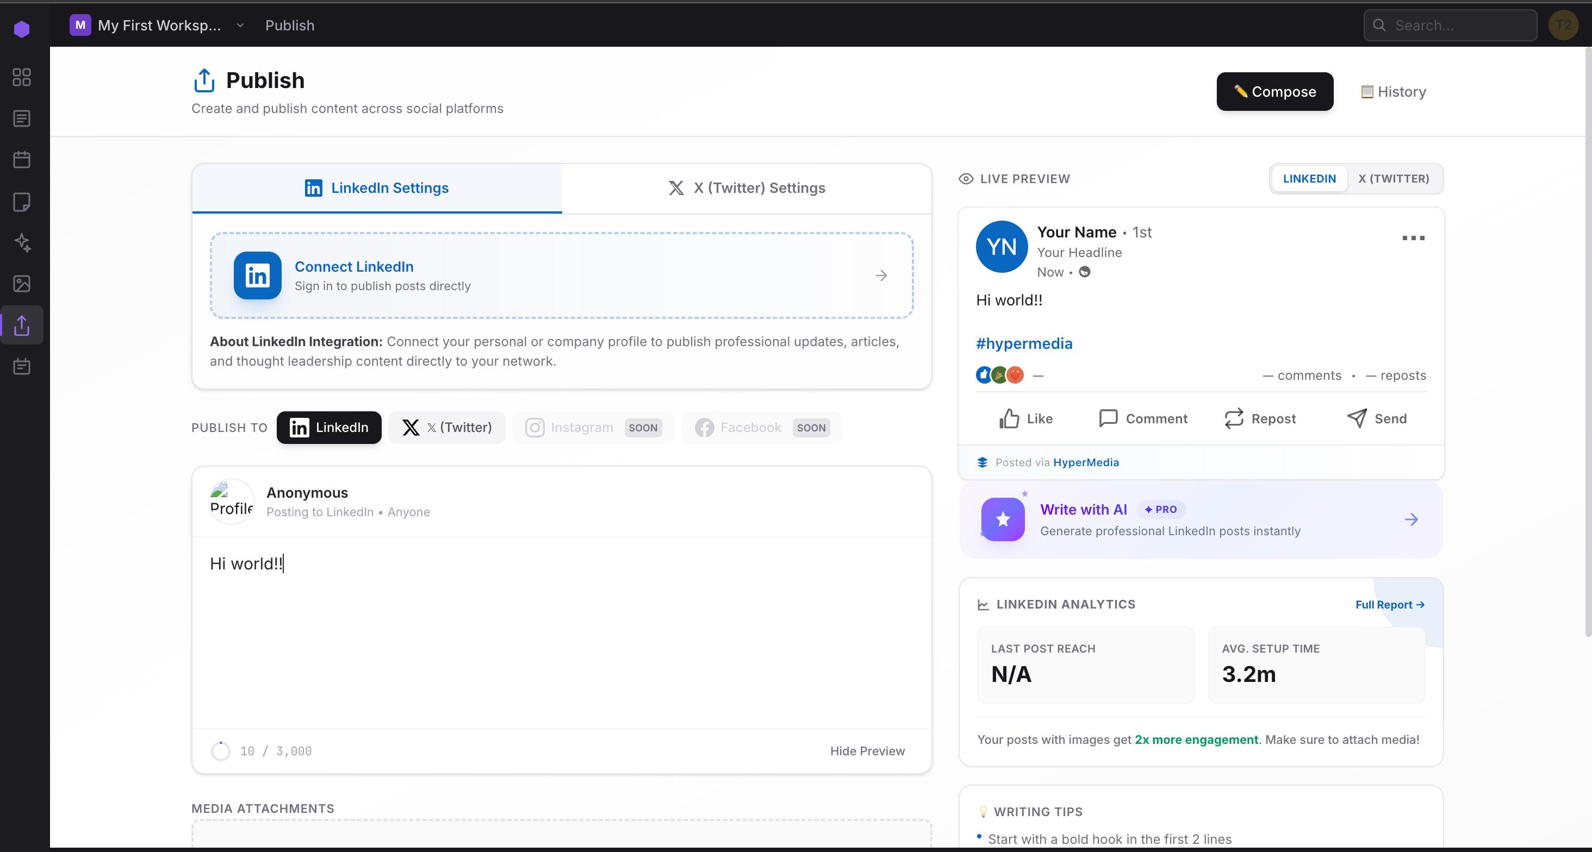
Task: Click the Compose button
Action: coord(1274,91)
